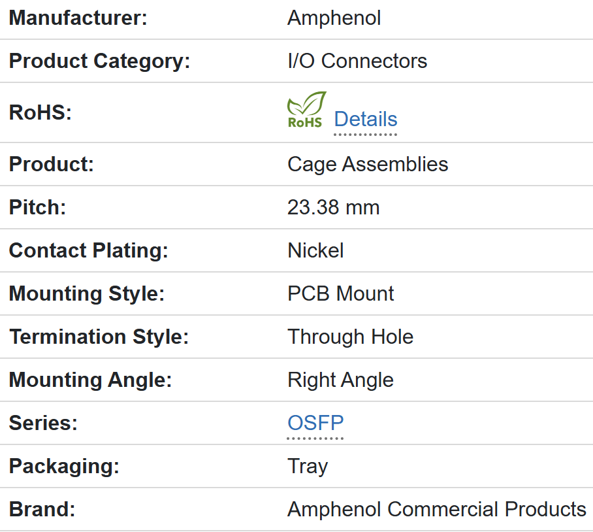Viewport: 593px width, 532px height.
Task: Click the Through Hole termination value
Action: 350,337
